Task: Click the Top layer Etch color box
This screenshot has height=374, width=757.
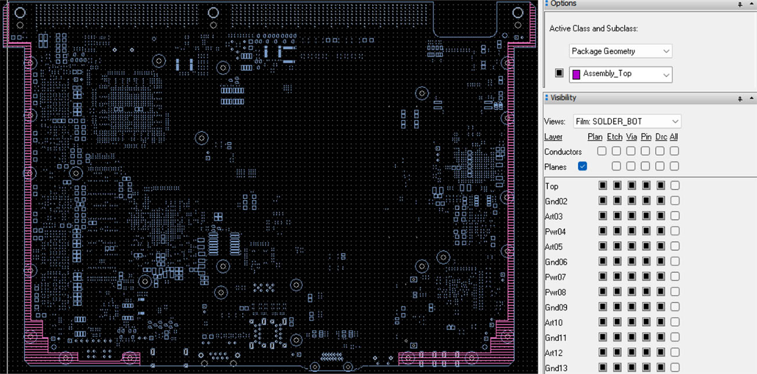Action: pos(617,186)
